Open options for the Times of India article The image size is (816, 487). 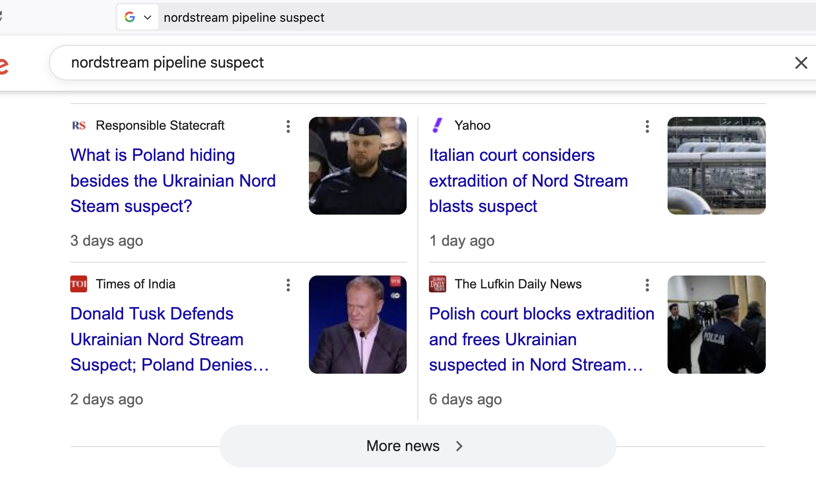(288, 285)
